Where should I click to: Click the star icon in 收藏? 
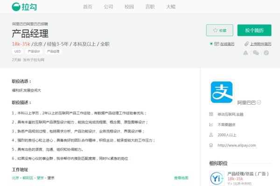pos(215,30)
